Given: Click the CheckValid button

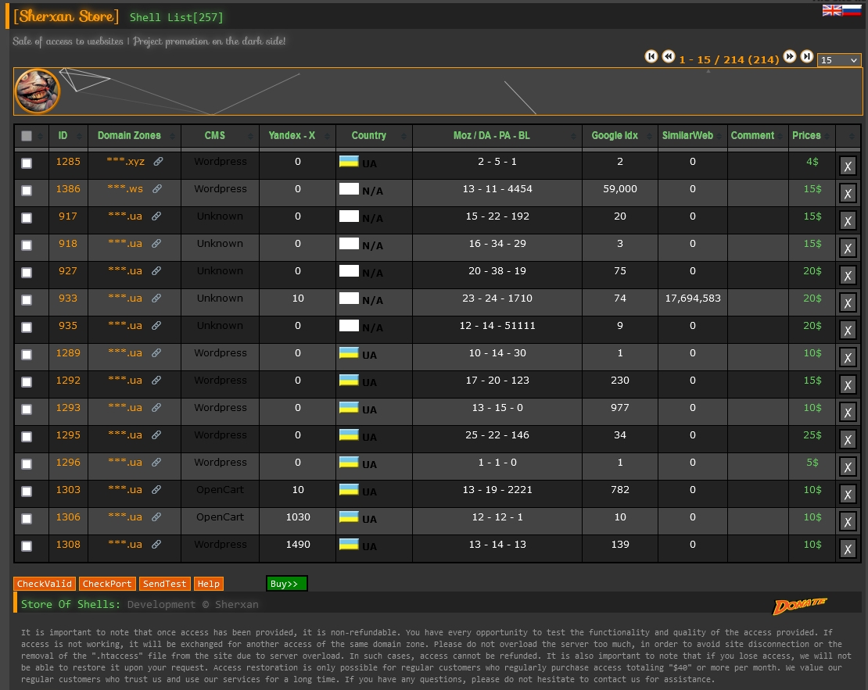Looking at the screenshot, I should [x=45, y=584].
